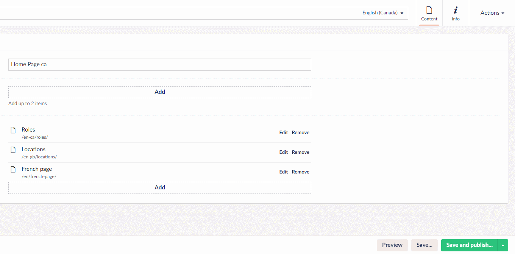This screenshot has height=254, width=515.
Task: Click the document icon beside Roles
Action: click(13, 130)
